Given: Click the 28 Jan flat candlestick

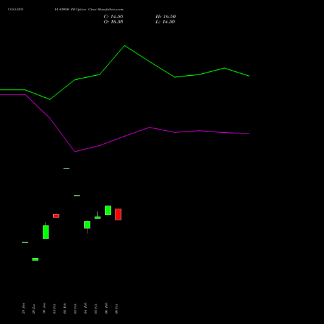Looking at the screenshot, I should tap(25, 242).
